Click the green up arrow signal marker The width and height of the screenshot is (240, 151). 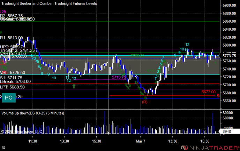click(74, 86)
